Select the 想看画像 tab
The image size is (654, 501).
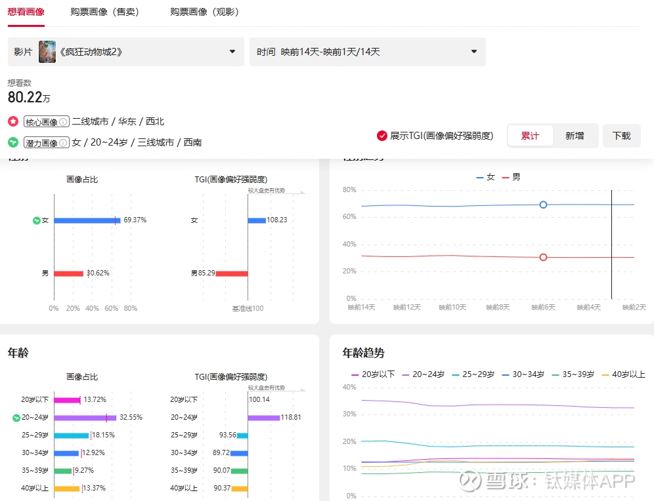point(26,12)
